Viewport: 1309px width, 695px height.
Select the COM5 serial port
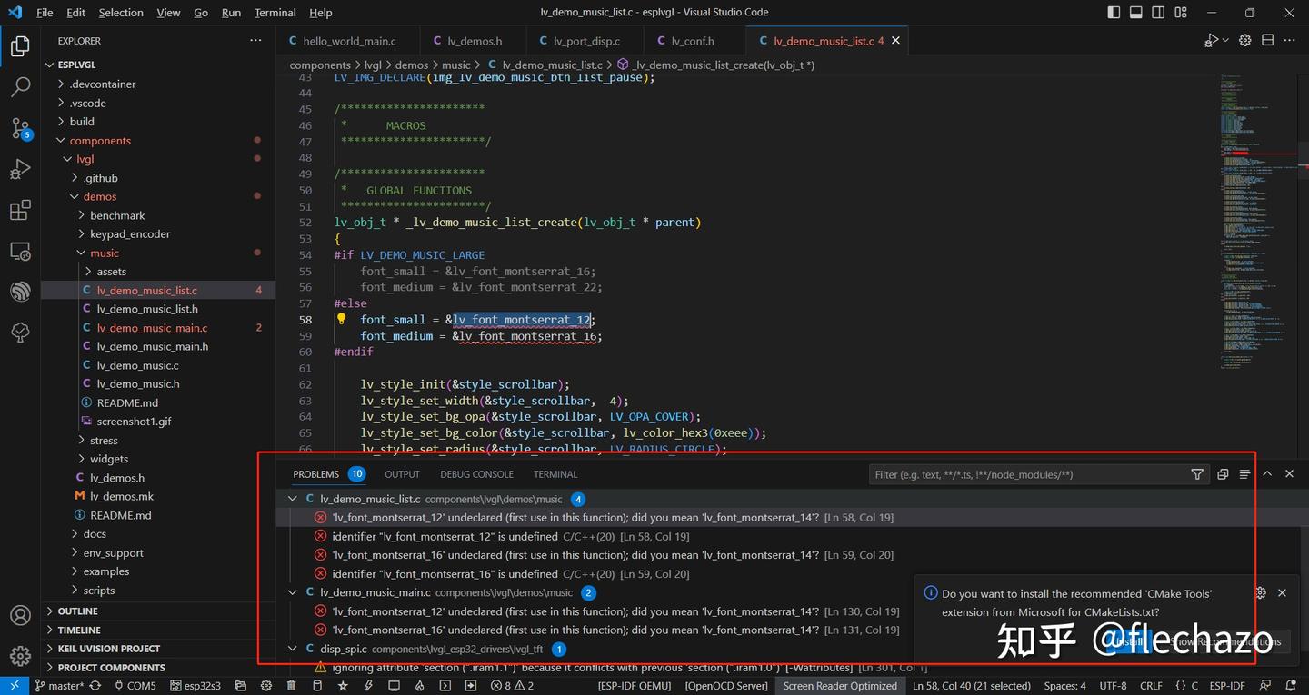pos(135,686)
